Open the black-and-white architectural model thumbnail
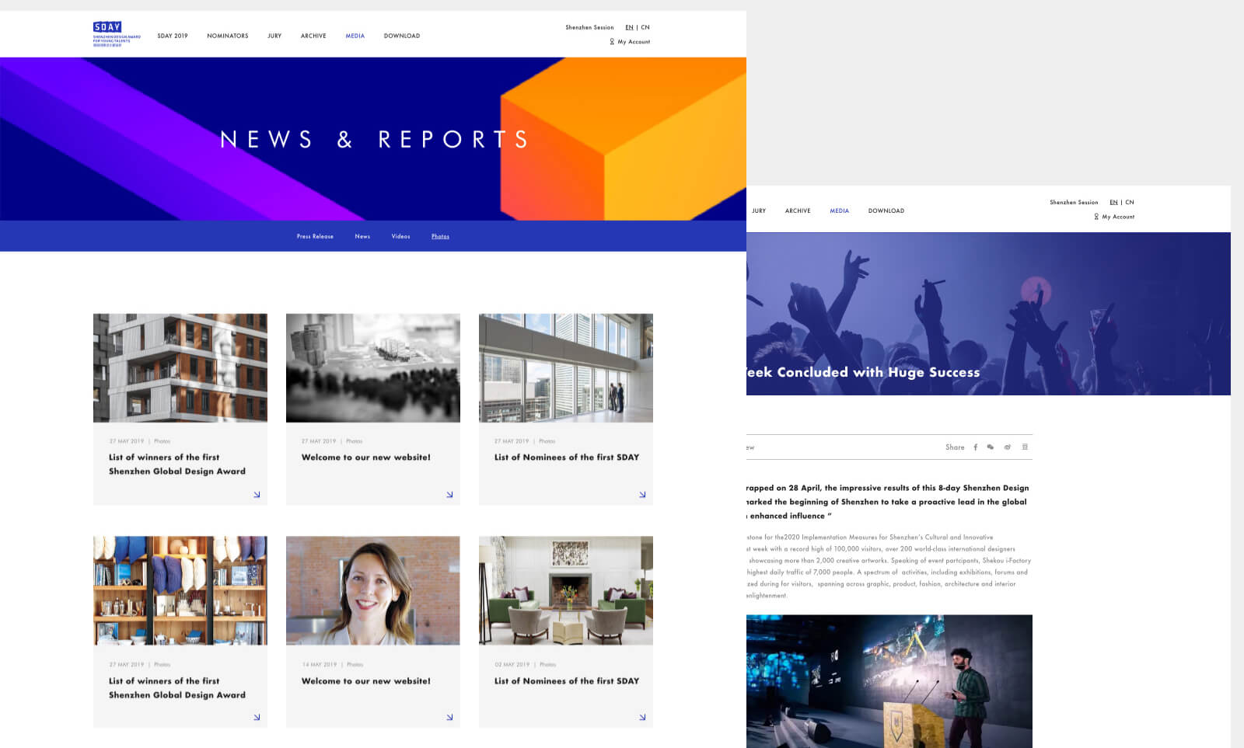The image size is (1244, 748). (373, 368)
